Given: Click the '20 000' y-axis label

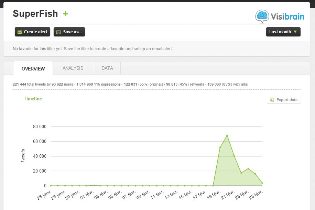Looking at the screenshot, I should (x=40, y=171).
